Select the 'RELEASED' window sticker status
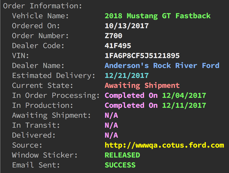The height and width of the screenshot is (173, 229). 123,155
